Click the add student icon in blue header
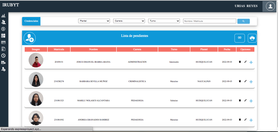Image resolution: width=278 pixels, height=132 pixels. pos(30,38)
